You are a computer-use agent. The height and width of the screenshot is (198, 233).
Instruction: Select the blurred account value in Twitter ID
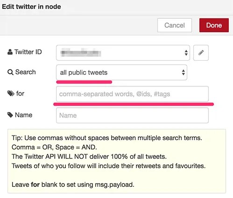[81, 53]
